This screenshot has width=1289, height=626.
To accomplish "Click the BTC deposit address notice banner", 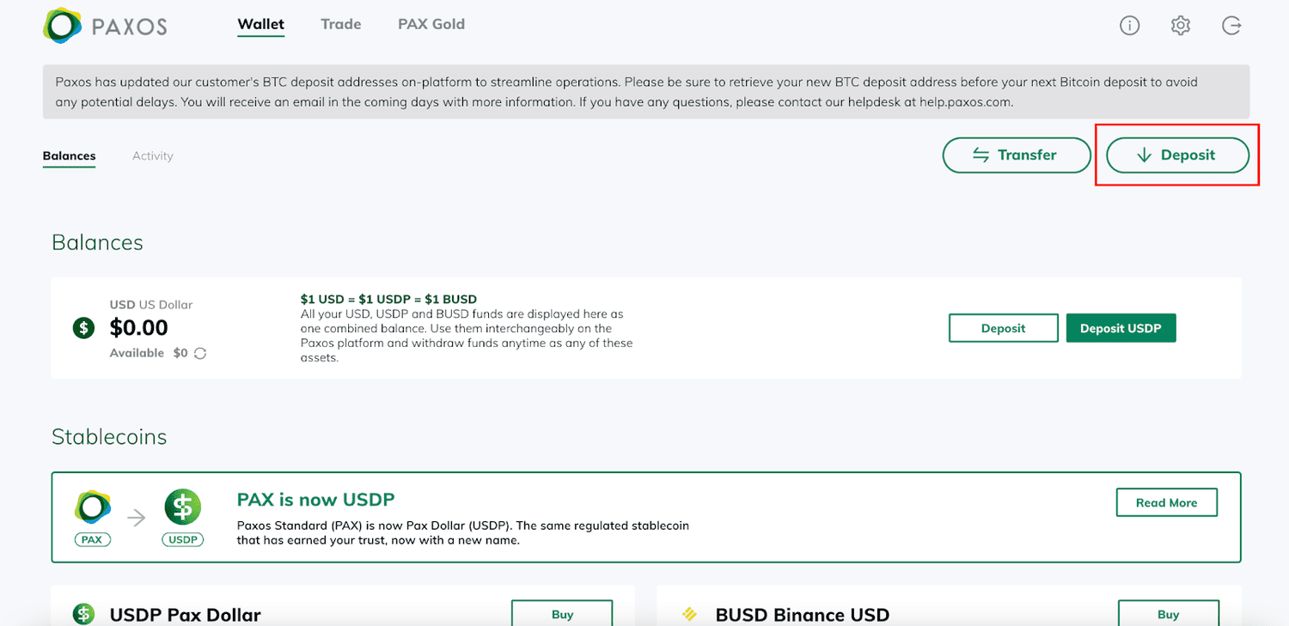I will click(x=646, y=92).
